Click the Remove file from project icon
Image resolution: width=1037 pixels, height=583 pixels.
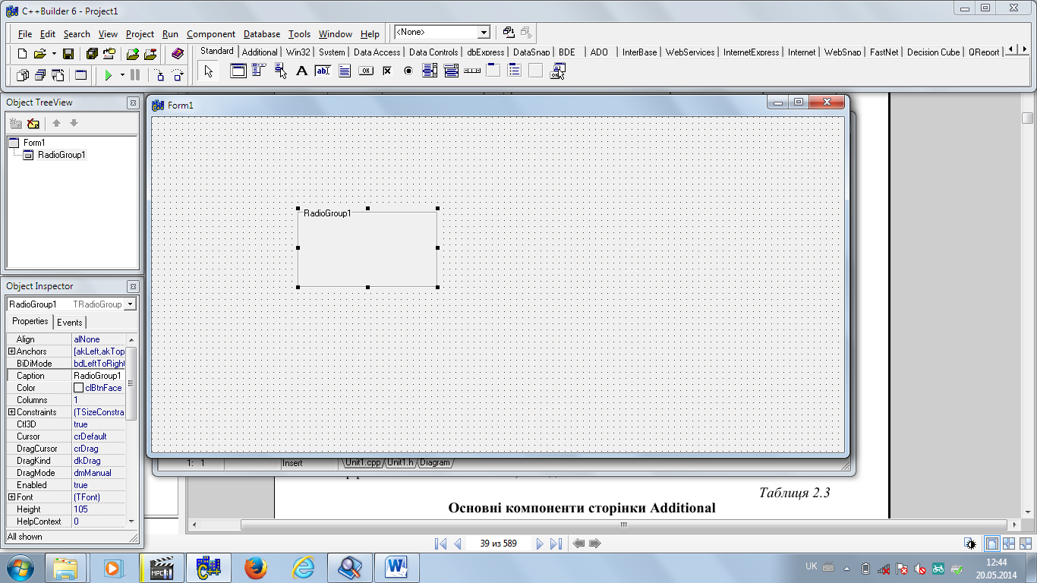[x=150, y=53]
